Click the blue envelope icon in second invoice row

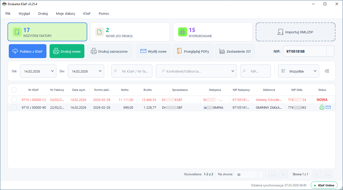pos(328,107)
